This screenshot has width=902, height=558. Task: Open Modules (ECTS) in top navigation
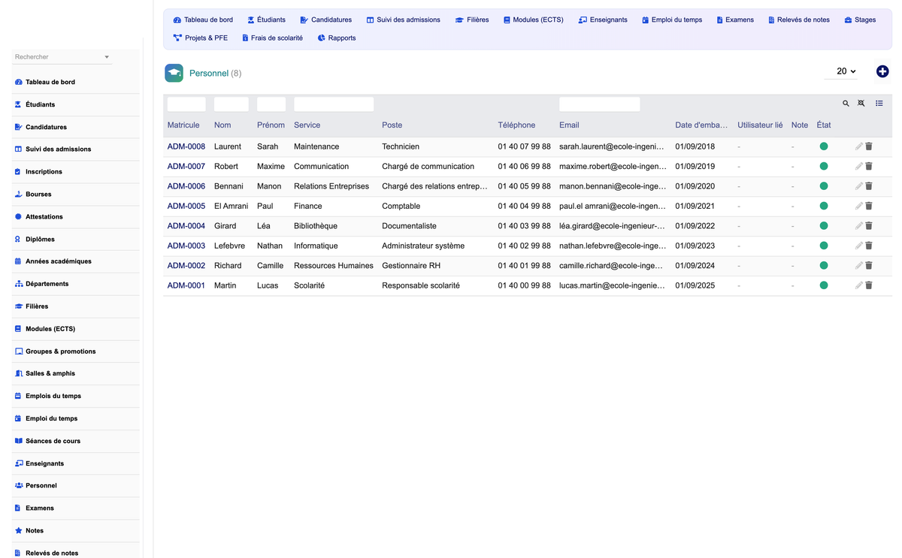tap(533, 20)
